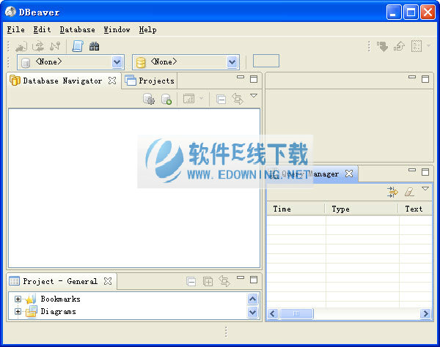Click the Query Manager filter icon
The width and height of the screenshot is (440, 347).
pyautogui.click(x=392, y=192)
